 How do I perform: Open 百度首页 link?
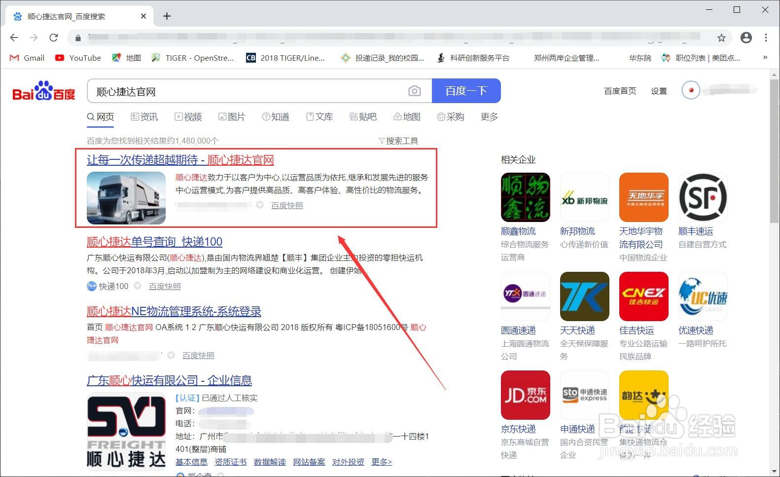(620, 91)
